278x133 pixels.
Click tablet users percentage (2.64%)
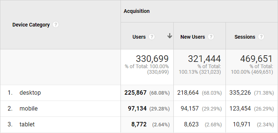pyautogui.click(x=161, y=125)
